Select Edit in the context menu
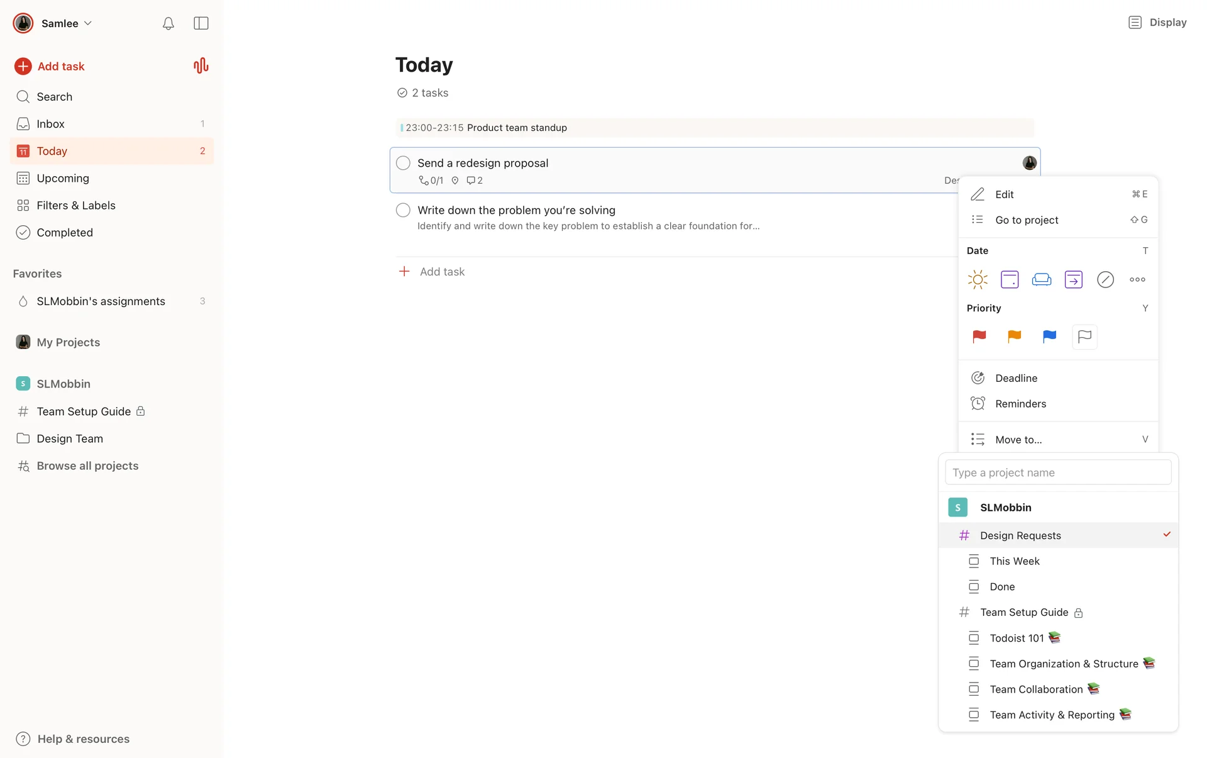1207x758 pixels. [x=1004, y=194]
